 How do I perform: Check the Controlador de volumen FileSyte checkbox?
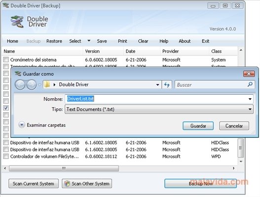6,157
